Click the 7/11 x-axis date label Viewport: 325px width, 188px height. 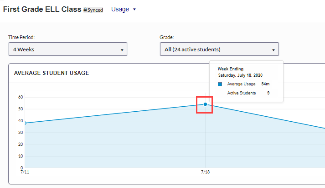point(25,172)
